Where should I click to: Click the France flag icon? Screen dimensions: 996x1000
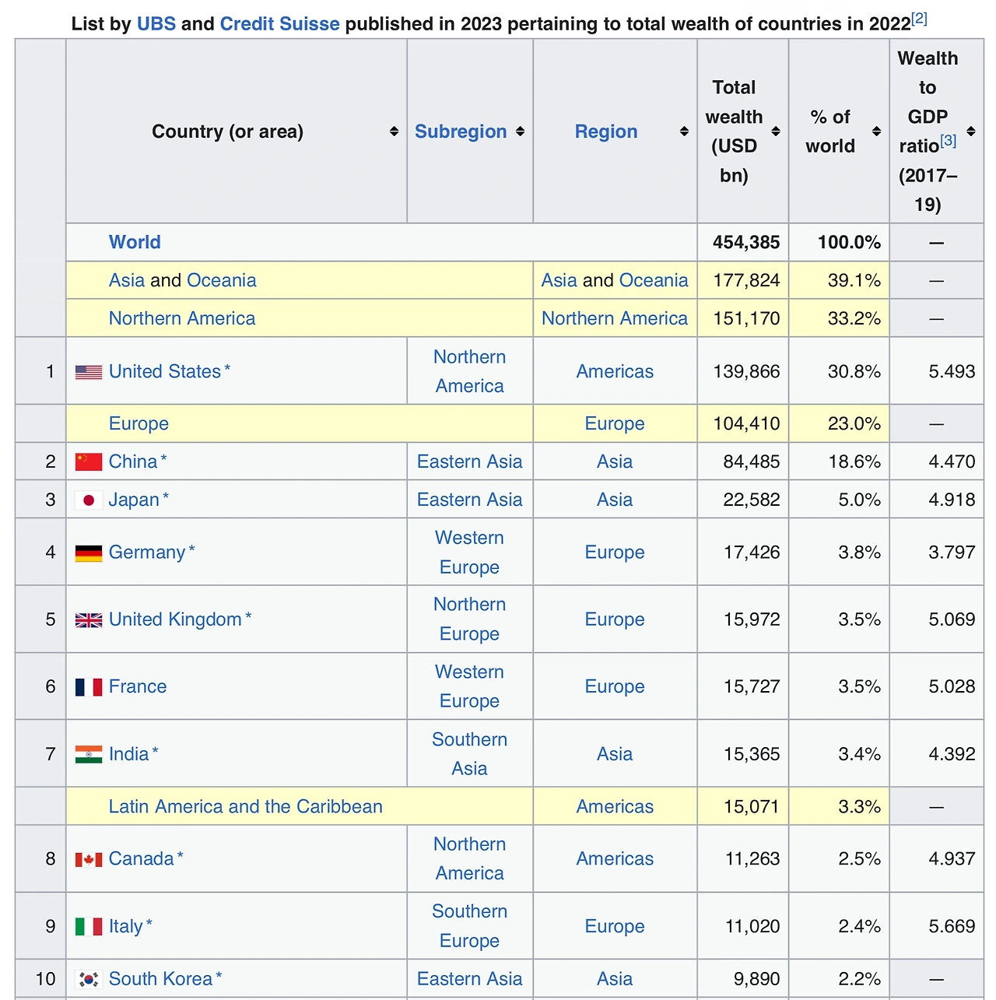[x=89, y=687]
